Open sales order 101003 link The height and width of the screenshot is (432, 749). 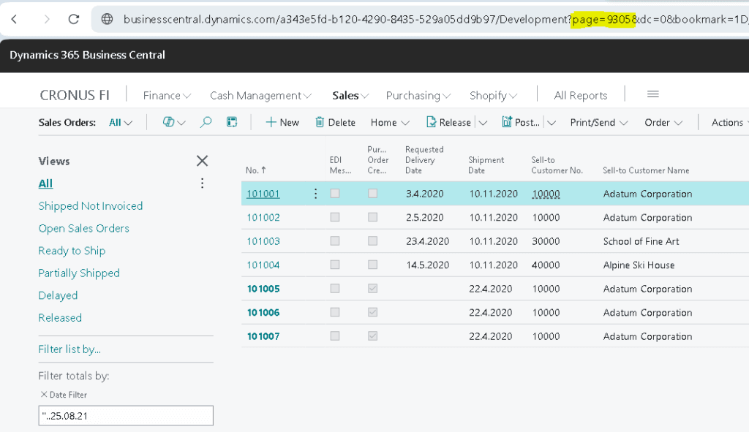click(x=263, y=241)
